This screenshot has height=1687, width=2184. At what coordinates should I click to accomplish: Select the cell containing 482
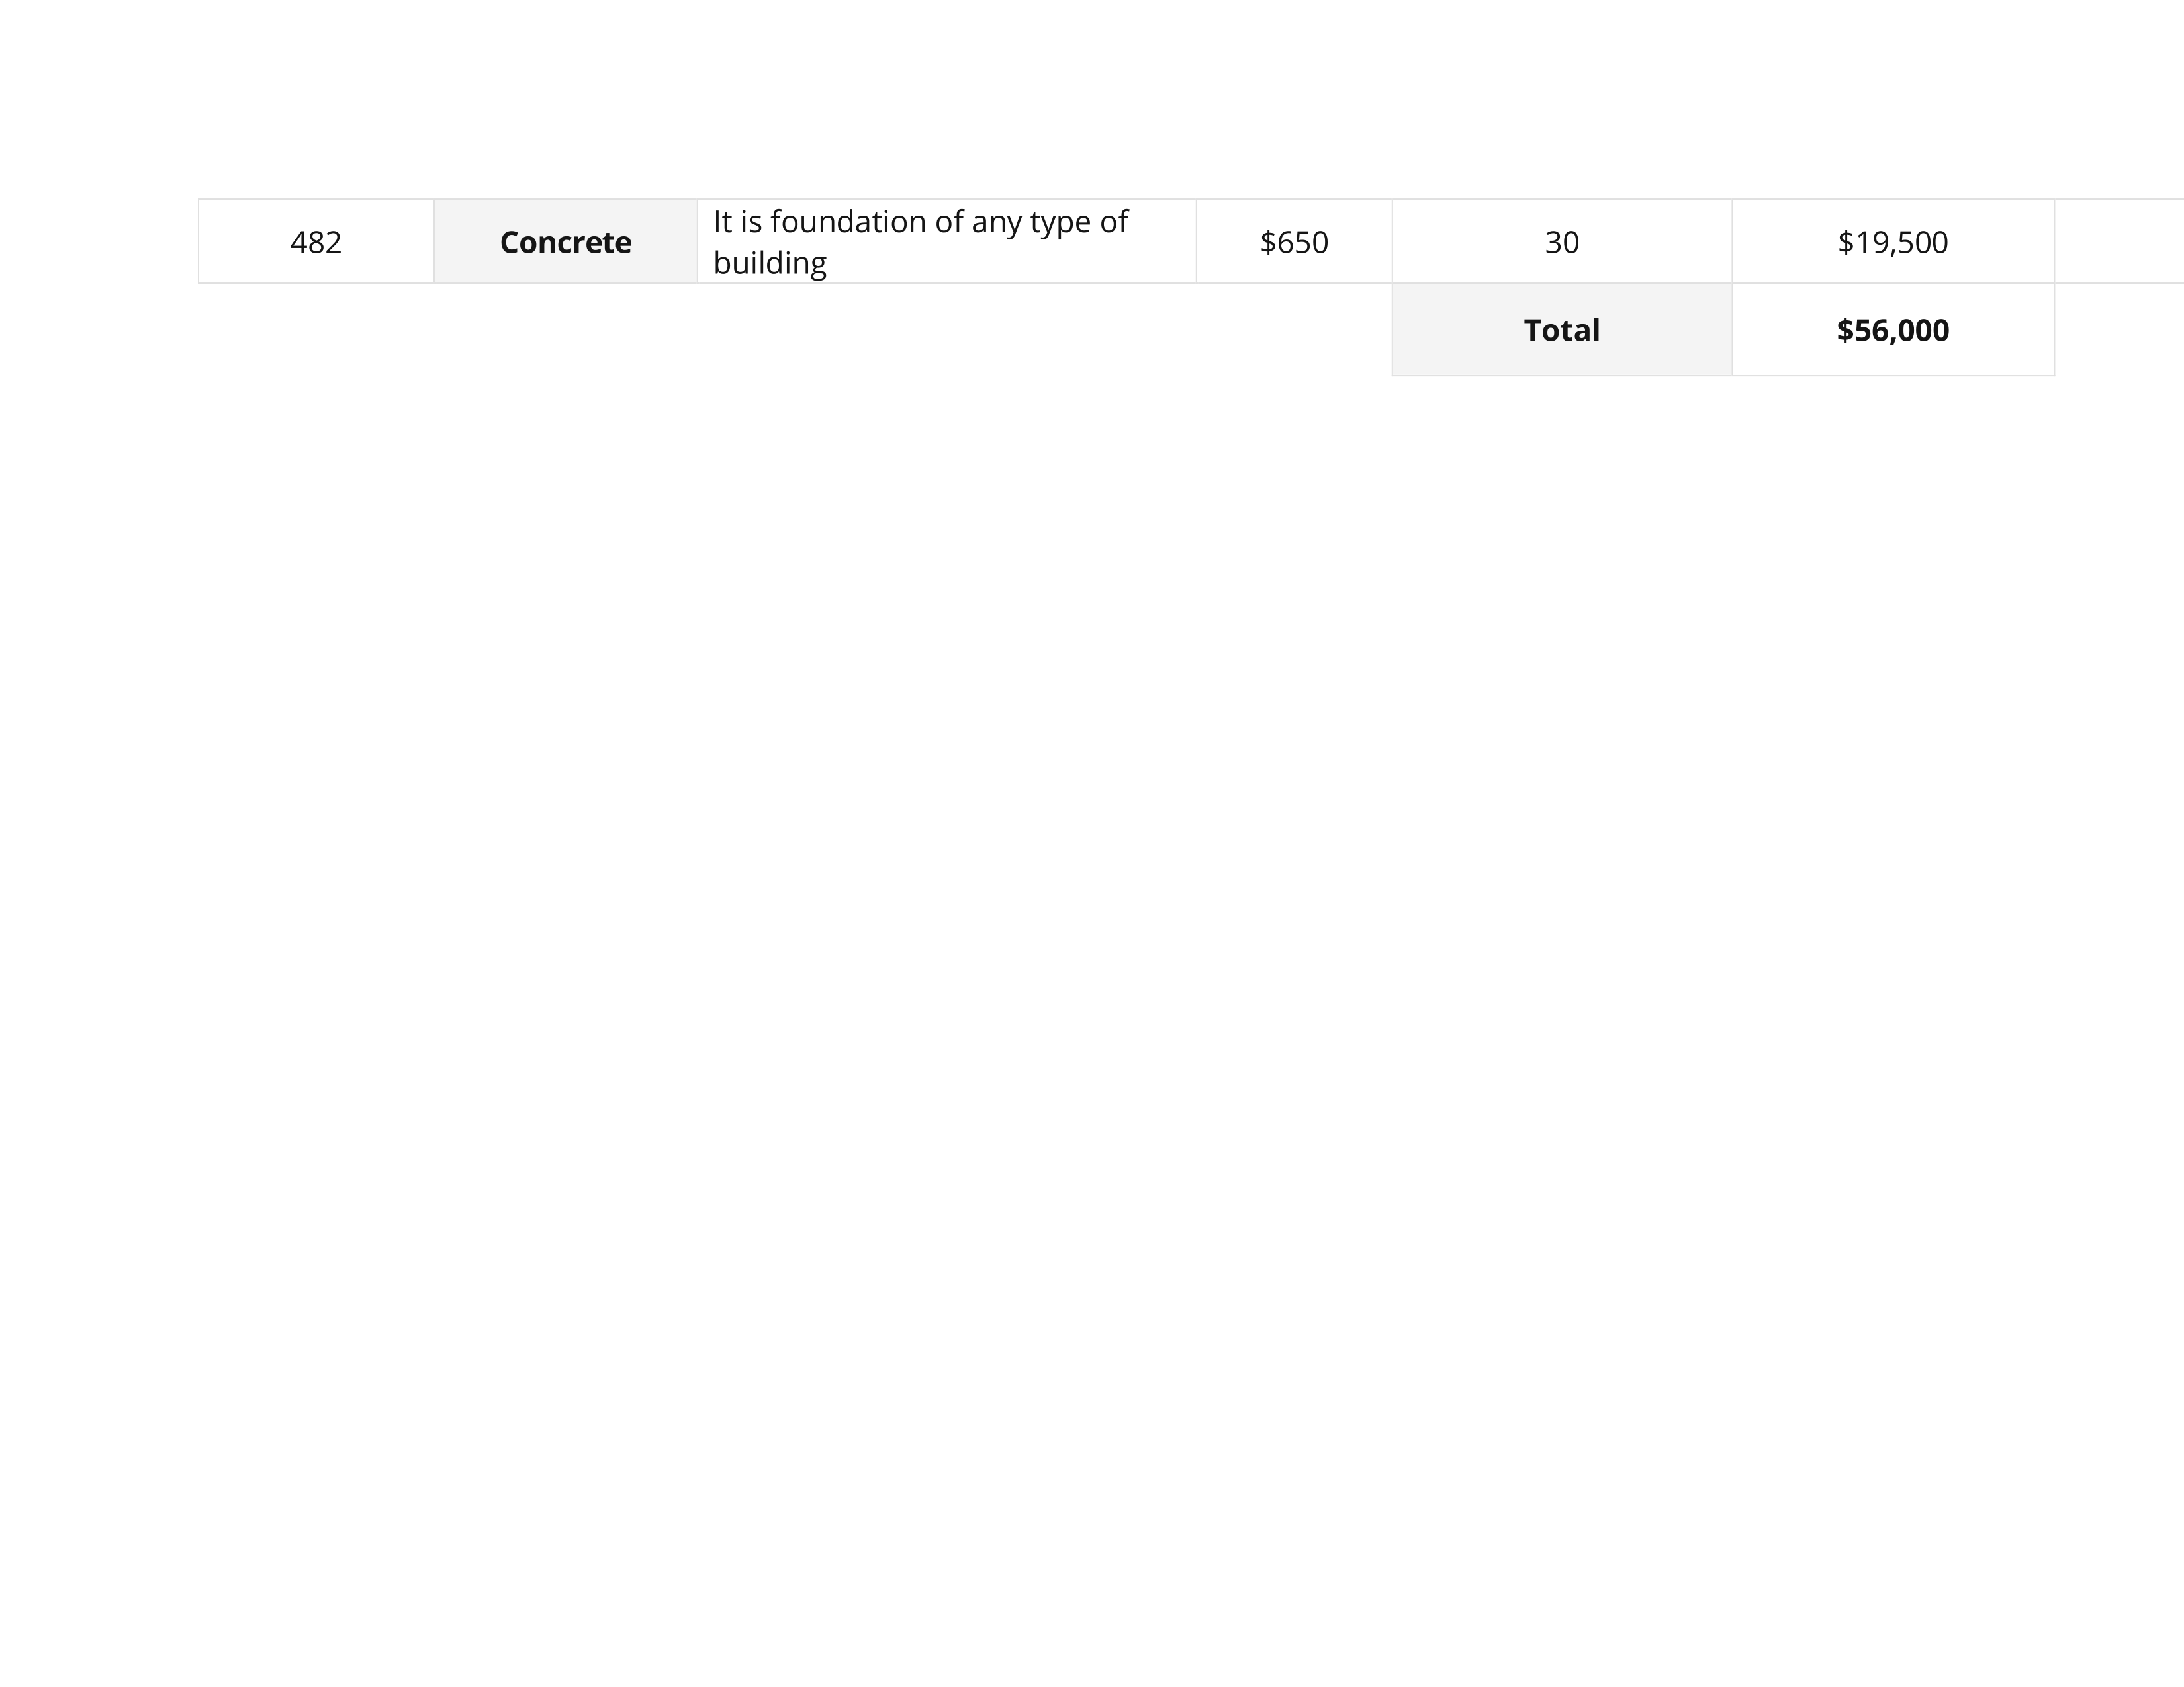(x=316, y=242)
